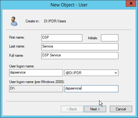Click the greyed-out Back button
Viewport: 138px width, 118px height.
(72, 109)
